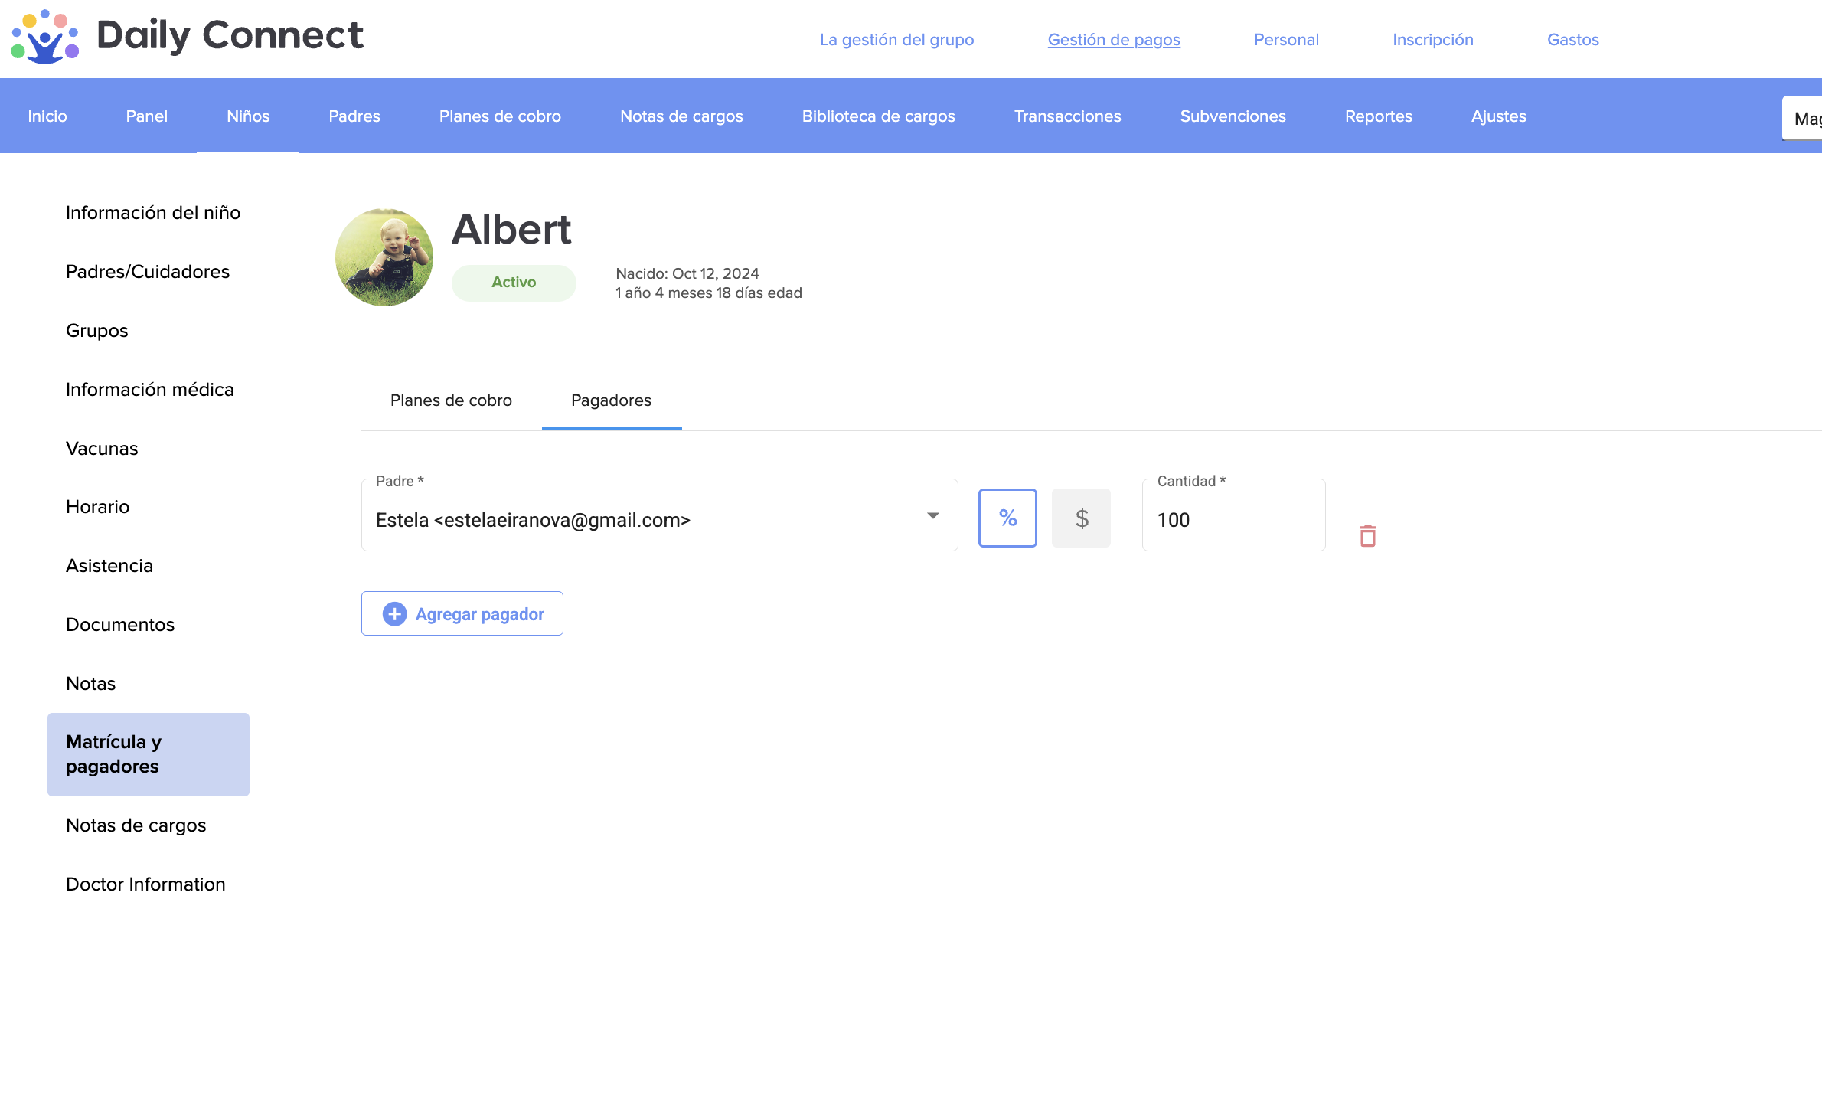
Task: Go to Transacciones in the navigation bar
Action: (1067, 116)
